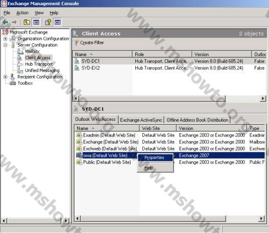Expand the Organization Configuration node
This screenshot has width=269, height=233.
[x=5, y=39]
